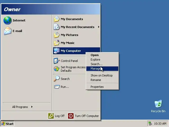Image resolution: width=169 pixels, height=127 pixels.
Task: Click the red Turn Off Computer power icon
Action: (x=71, y=116)
